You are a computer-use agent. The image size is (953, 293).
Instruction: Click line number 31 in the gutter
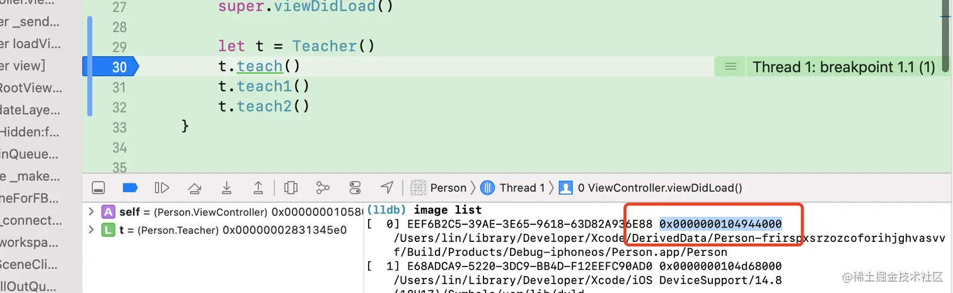(119, 87)
